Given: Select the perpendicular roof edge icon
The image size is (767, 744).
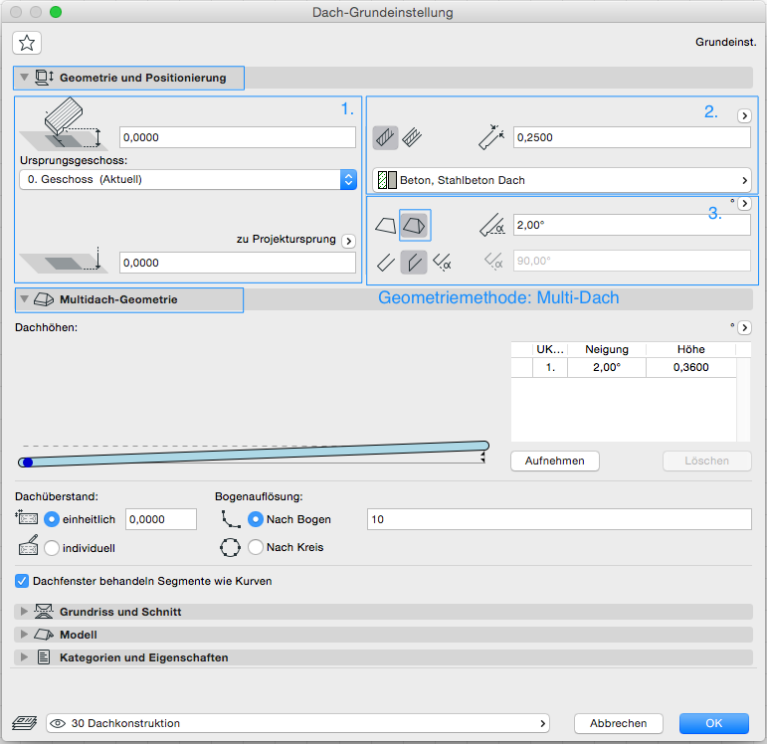Looking at the screenshot, I should pos(385,262).
